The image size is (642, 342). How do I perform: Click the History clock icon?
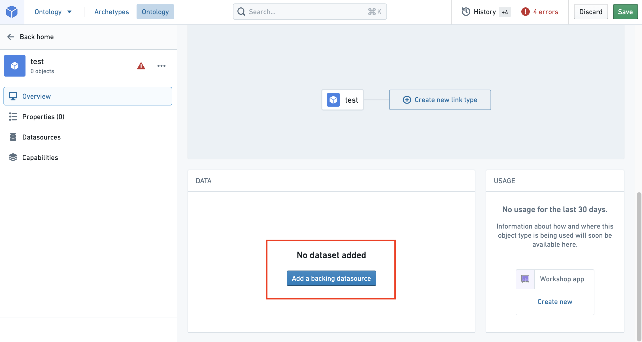click(x=466, y=12)
